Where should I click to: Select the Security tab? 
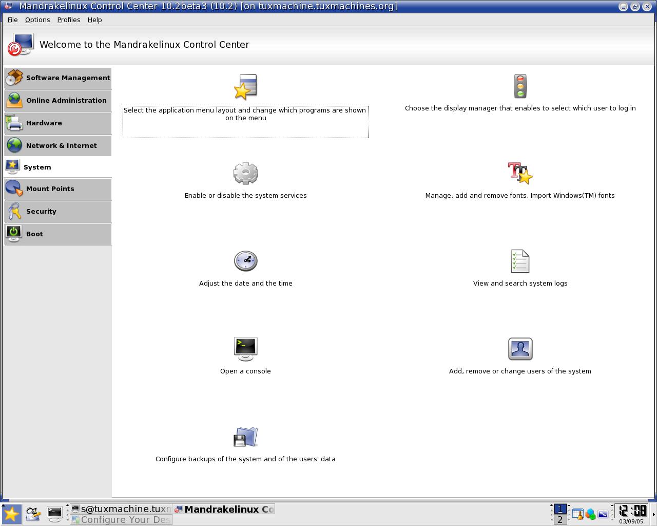pos(58,212)
